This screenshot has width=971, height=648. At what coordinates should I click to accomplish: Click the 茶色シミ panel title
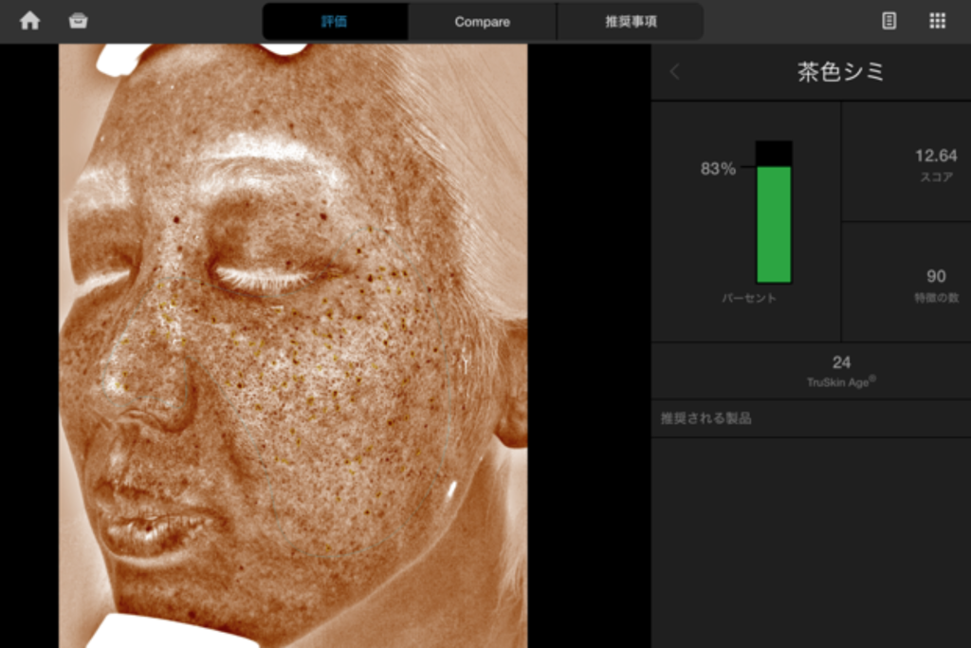pyautogui.click(x=840, y=72)
